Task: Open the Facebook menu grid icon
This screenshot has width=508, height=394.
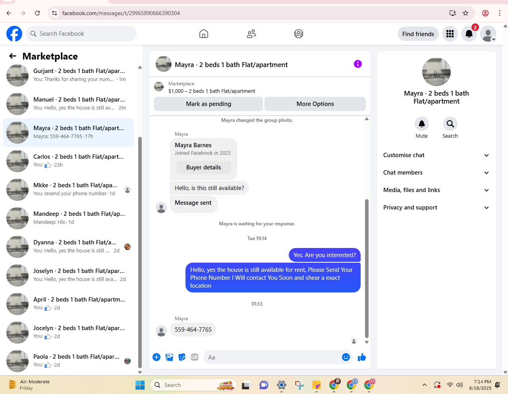Action: (450, 34)
